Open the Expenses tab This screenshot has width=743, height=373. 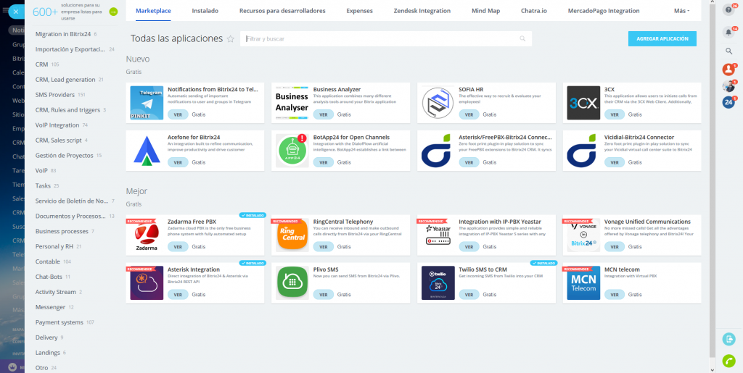click(x=360, y=10)
